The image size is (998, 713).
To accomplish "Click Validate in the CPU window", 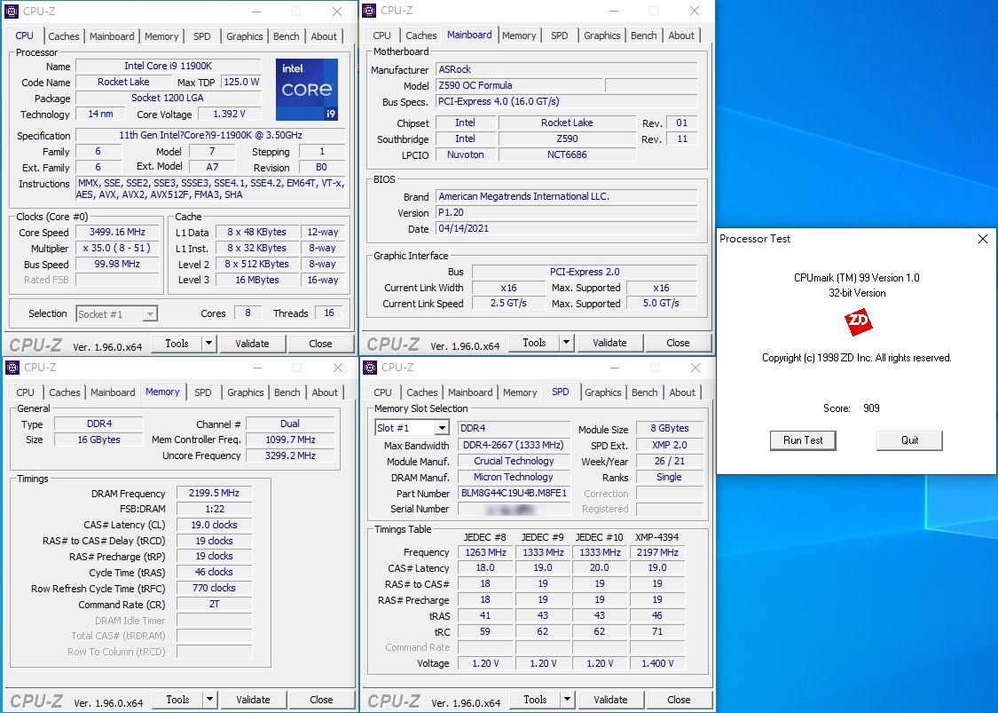I will point(252,344).
